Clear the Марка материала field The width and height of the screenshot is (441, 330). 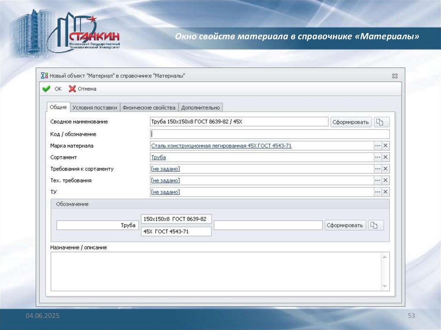click(x=385, y=145)
